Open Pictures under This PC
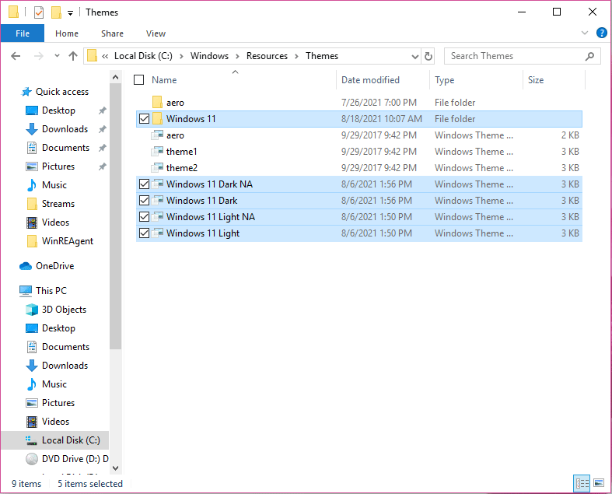612x494 pixels. pos(58,403)
